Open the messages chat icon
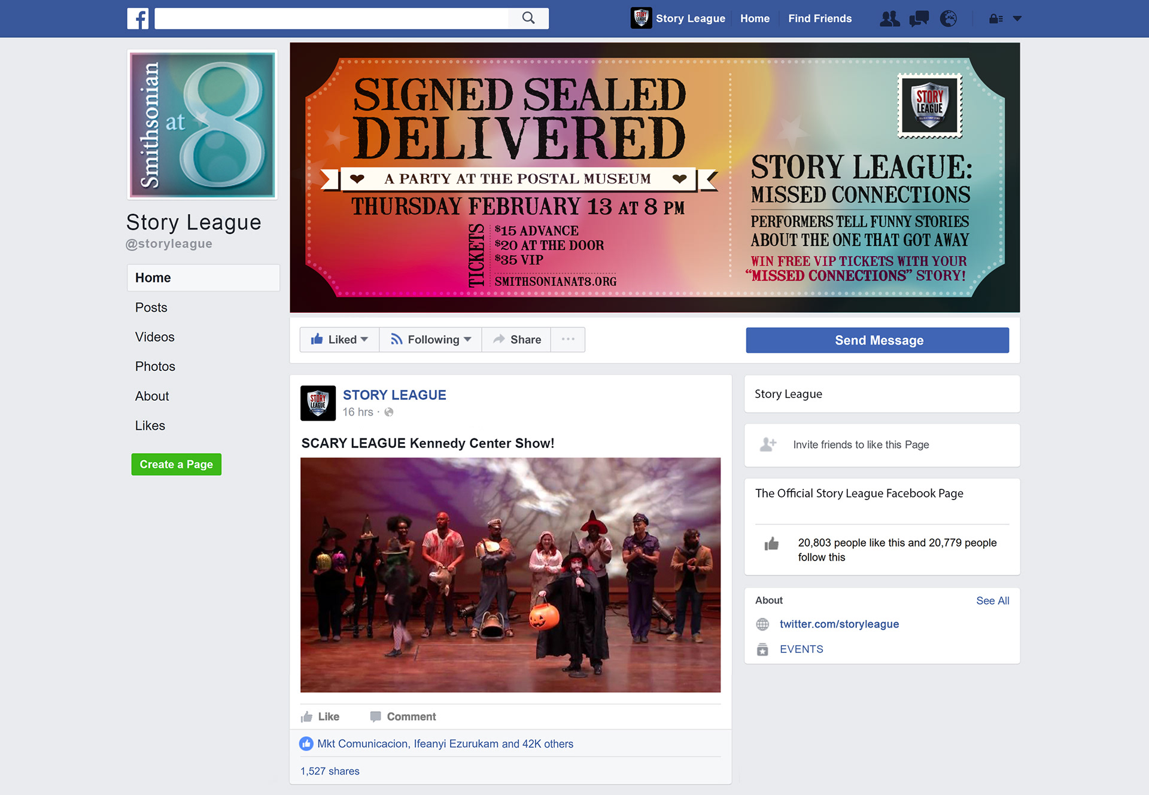The image size is (1149, 795). (919, 19)
